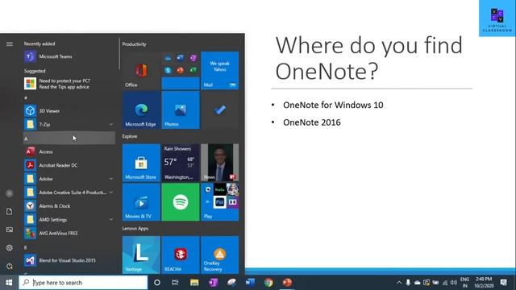Click the letter A section header
The image size is (516, 290).
pos(69,139)
